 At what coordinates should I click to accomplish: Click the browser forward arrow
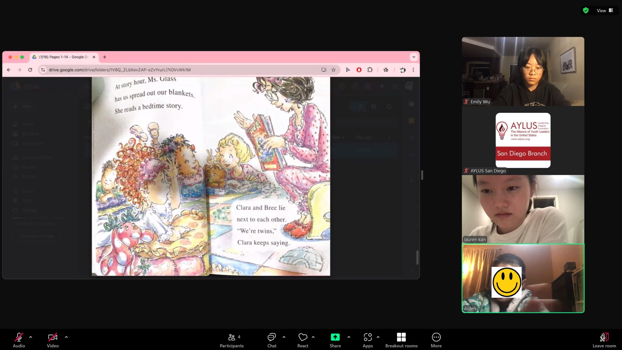pyautogui.click(x=19, y=70)
